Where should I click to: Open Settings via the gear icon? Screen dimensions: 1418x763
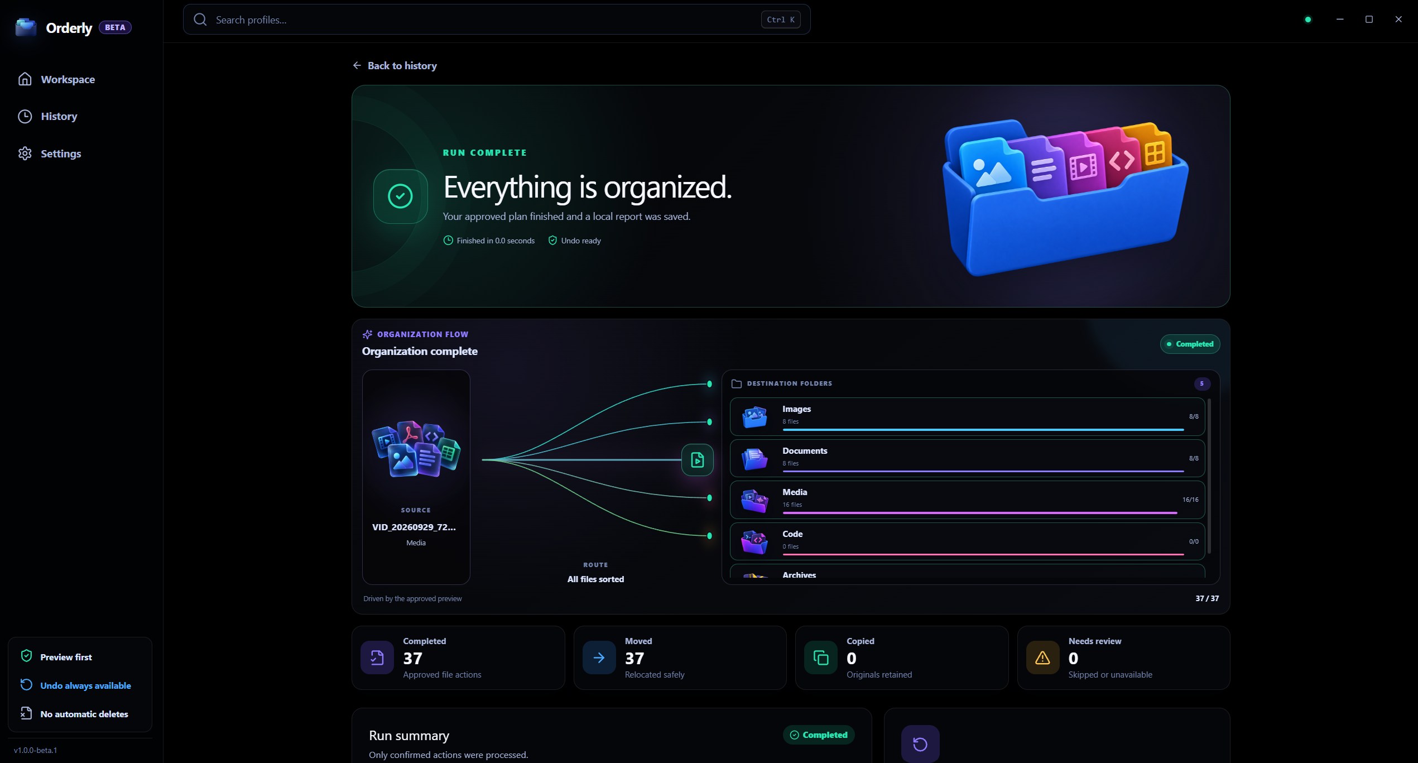point(25,153)
